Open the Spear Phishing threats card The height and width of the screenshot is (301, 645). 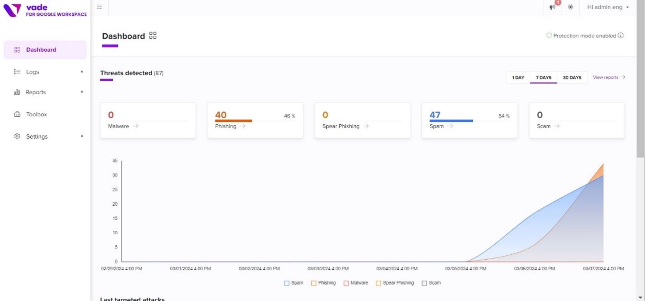[362, 120]
